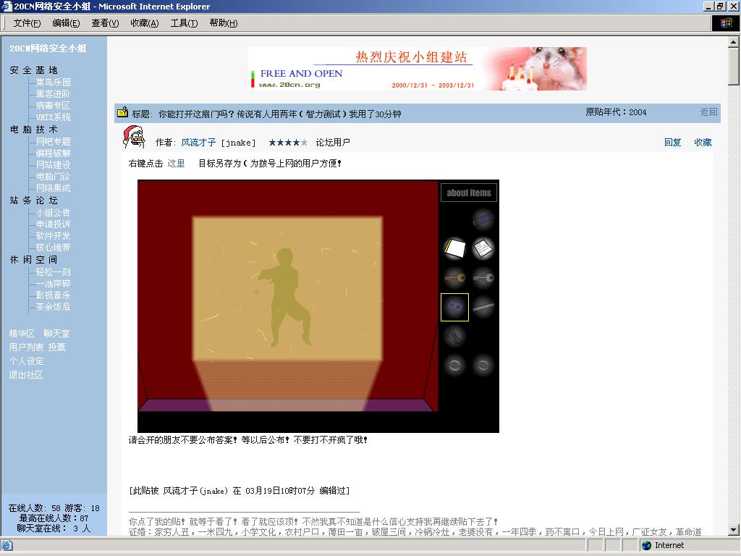Open the 软件开发 forum in sidebar
This screenshot has height=556, width=741.
tap(54, 236)
